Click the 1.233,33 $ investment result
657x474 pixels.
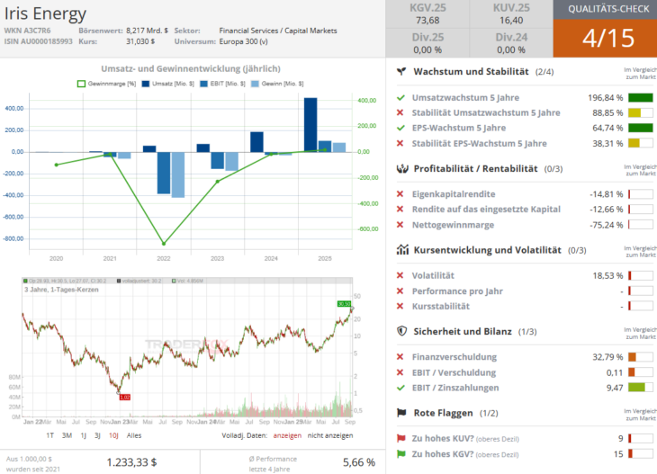click(x=131, y=462)
